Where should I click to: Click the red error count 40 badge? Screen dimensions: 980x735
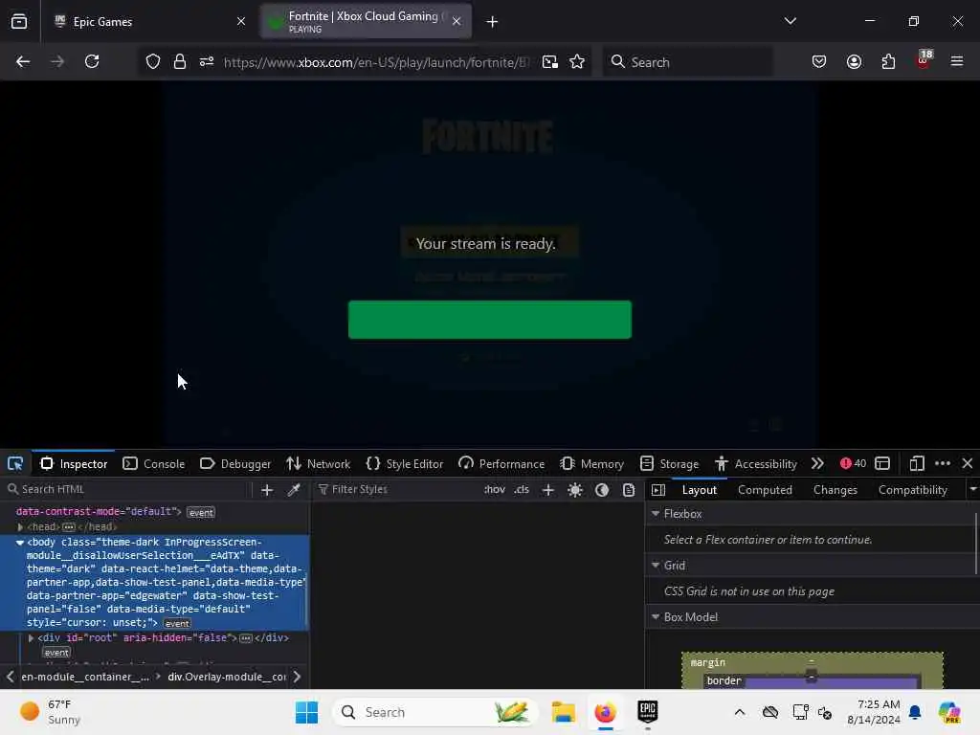pos(853,463)
